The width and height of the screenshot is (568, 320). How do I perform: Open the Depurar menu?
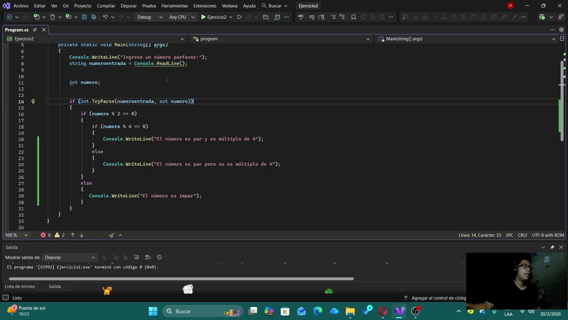coord(129,6)
